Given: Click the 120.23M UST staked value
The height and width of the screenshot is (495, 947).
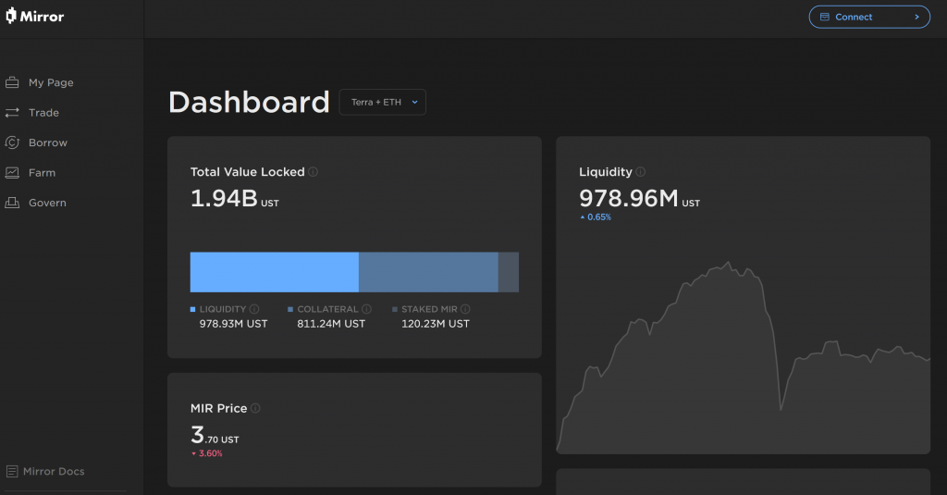Looking at the screenshot, I should [x=436, y=324].
